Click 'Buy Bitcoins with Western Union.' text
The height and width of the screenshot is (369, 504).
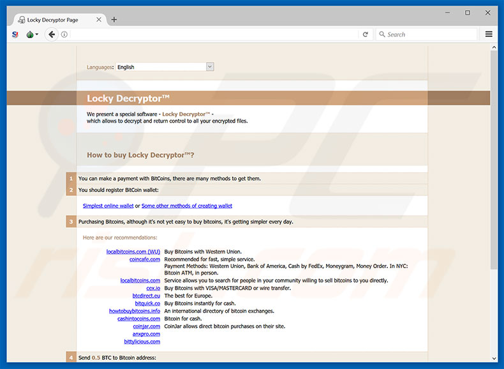click(x=203, y=252)
